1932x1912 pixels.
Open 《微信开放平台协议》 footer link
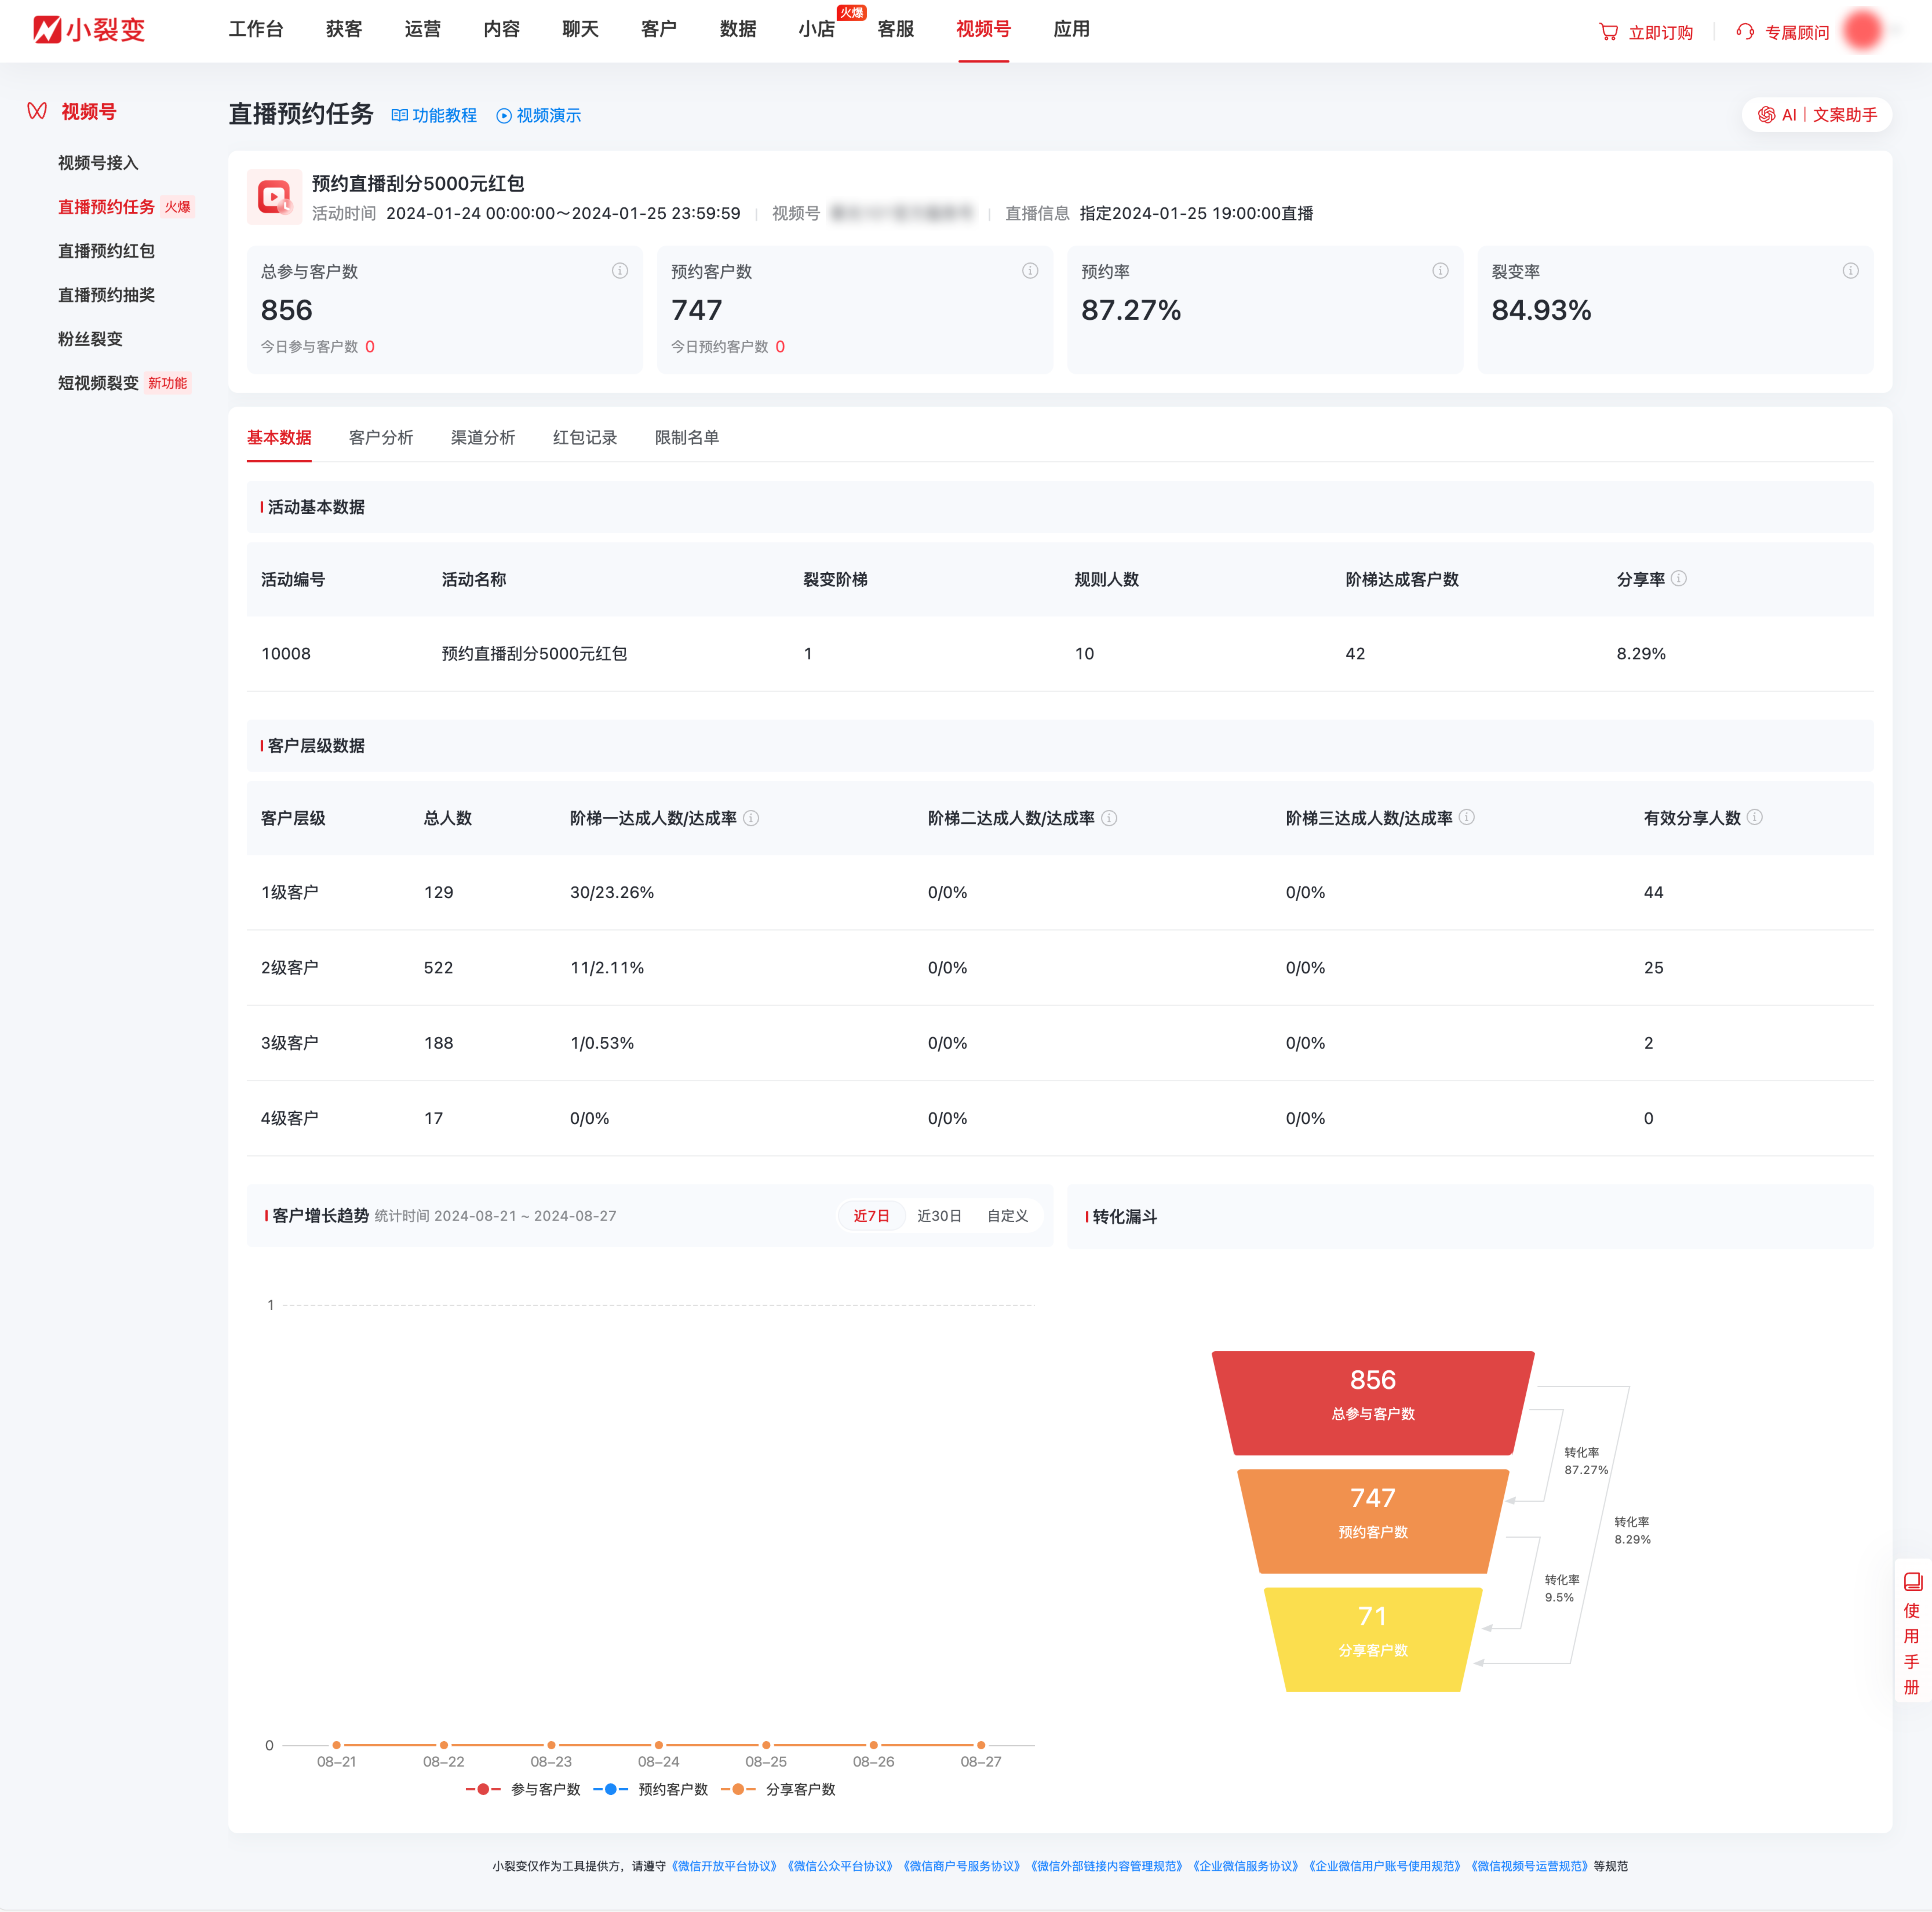724,1866
